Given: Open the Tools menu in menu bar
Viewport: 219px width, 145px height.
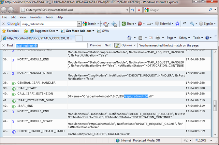Looking at the screenshot, I should click(x=49, y=17).
